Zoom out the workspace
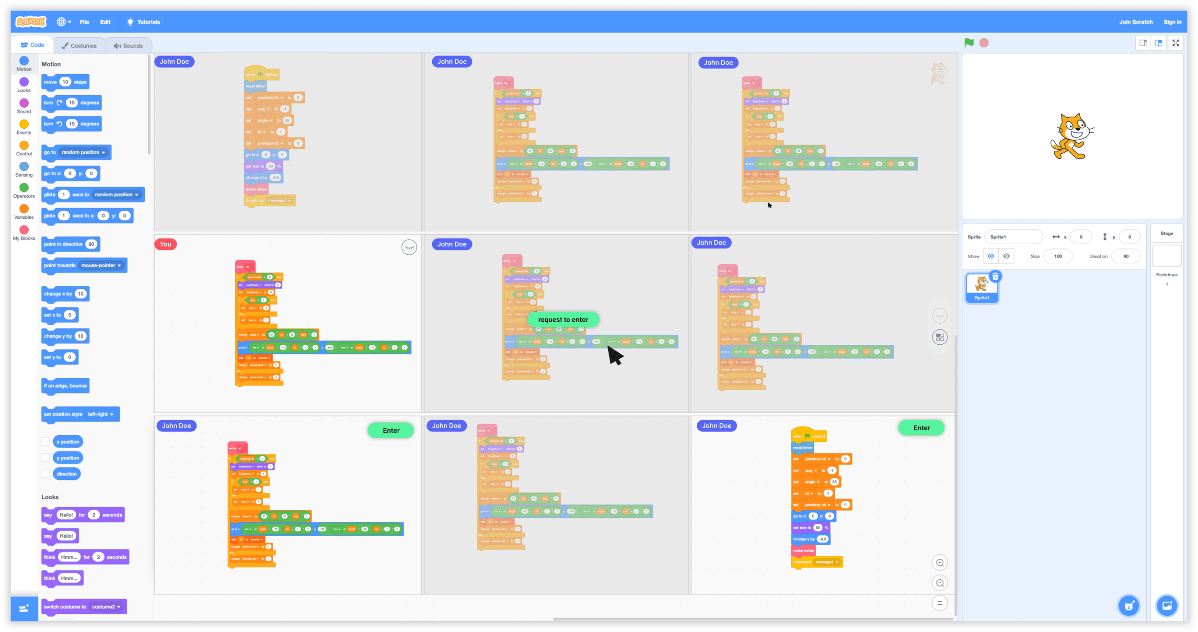This screenshot has width=1198, height=632. tap(940, 583)
